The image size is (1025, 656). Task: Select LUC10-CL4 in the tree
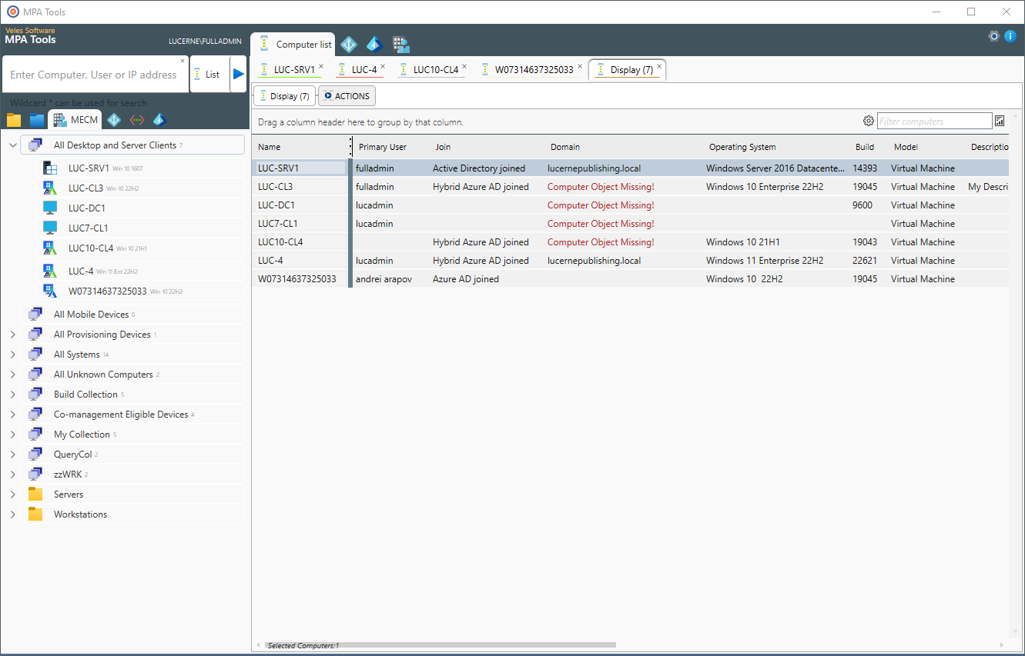pyautogui.click(x=91, y=248)
